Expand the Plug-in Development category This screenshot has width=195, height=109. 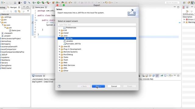[x=60, y=49]
